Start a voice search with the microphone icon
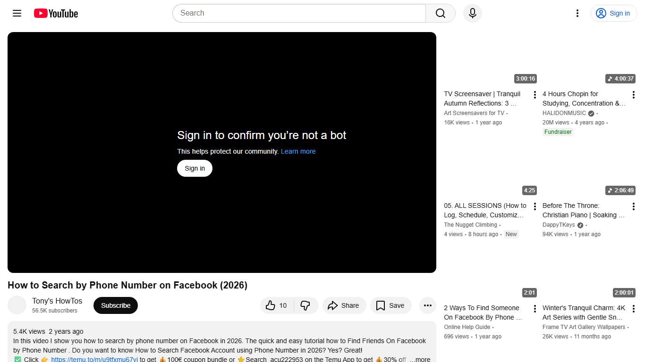Image resolution: width=645 pixels, height=362 pixels. (472, 13)
